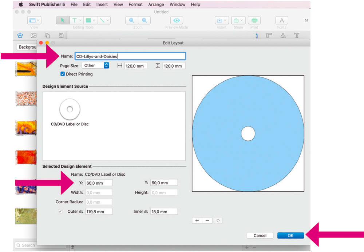This screenshot has height=252, width=364.
Task: Click the blue disc preview
Action: tap(248, 133)
